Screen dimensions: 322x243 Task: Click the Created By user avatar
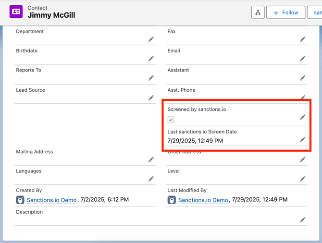20,200
